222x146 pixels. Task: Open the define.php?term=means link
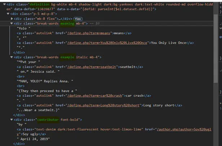coord(89,33)
